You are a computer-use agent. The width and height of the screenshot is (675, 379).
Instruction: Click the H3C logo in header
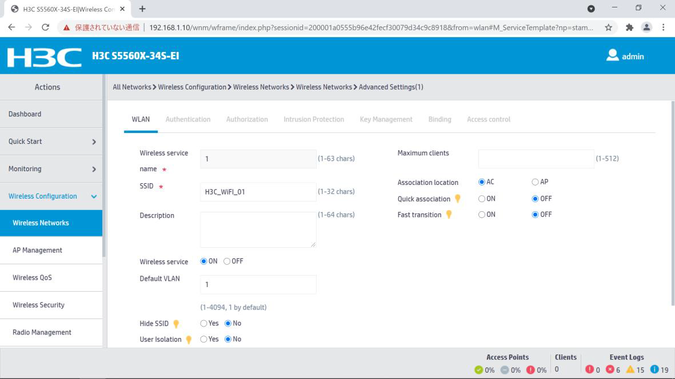tap(45, 57)
